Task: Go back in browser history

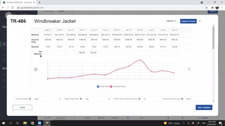Action: (3, 8)
